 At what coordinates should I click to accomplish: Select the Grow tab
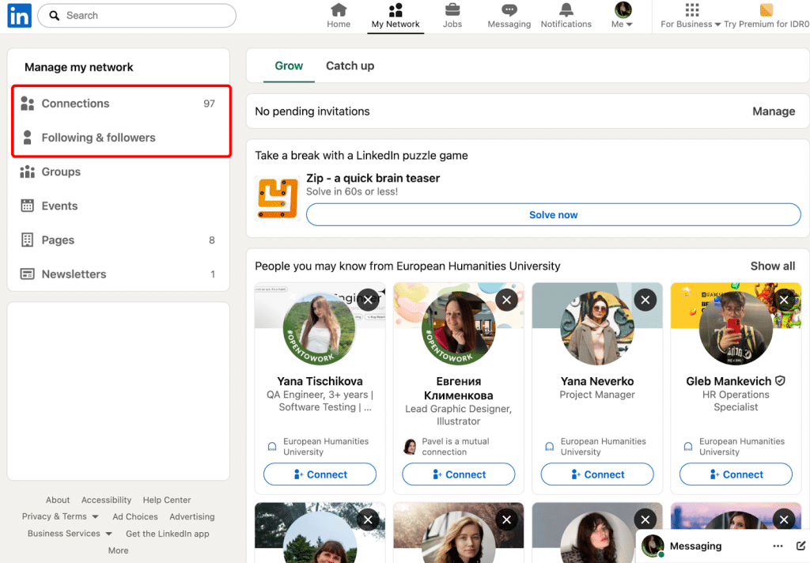click(289, 66)
